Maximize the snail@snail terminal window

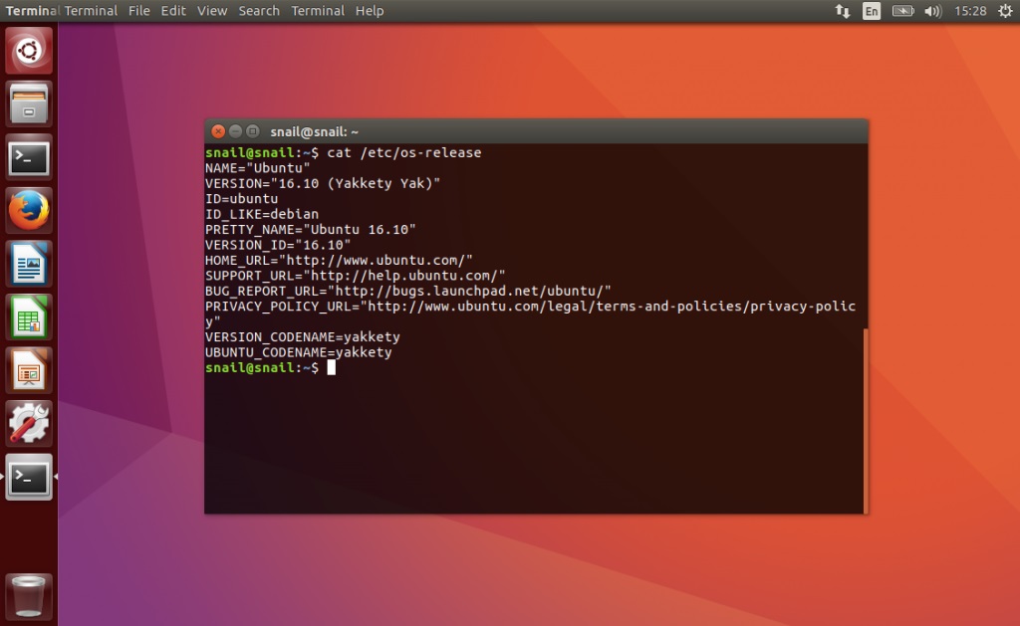[252, 131]
